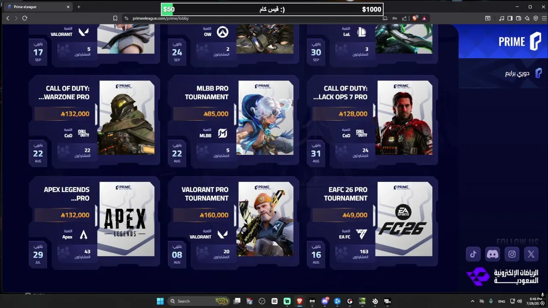This screenshot has width=548, height=308.
Task: Click the 29 JUL end date on Apex card
Action: click(x=38, y=255)
